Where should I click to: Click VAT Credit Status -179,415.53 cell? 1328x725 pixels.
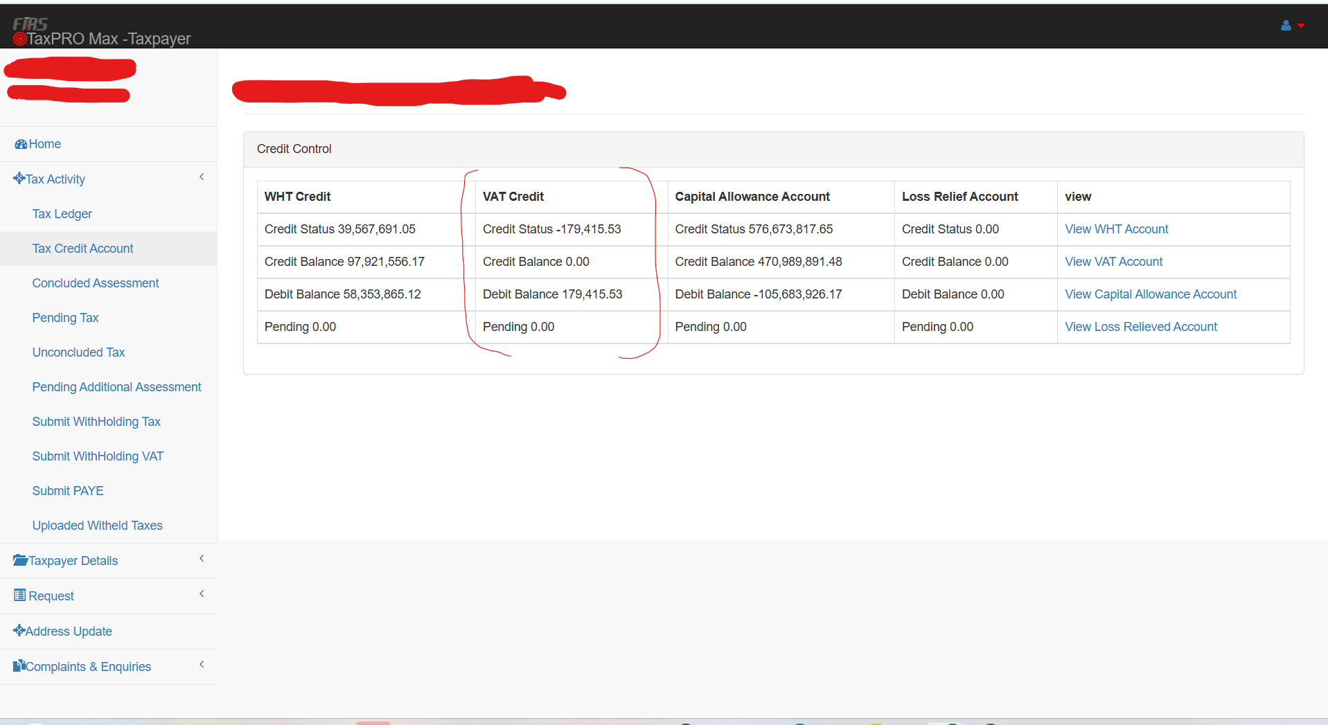[572, 229]
